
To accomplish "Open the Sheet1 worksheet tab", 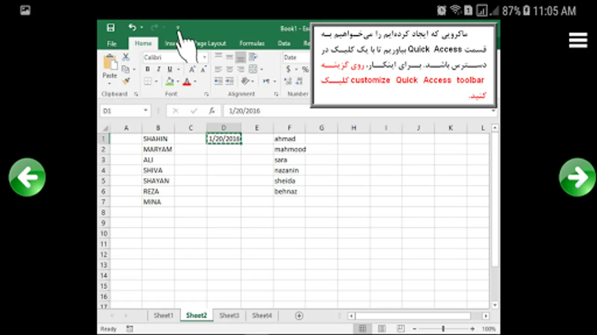I will [x=163, y=316].
